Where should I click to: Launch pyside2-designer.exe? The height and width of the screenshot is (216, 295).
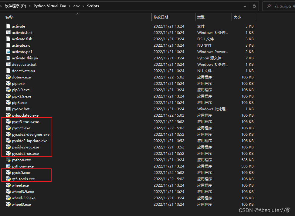pos(28,134)
